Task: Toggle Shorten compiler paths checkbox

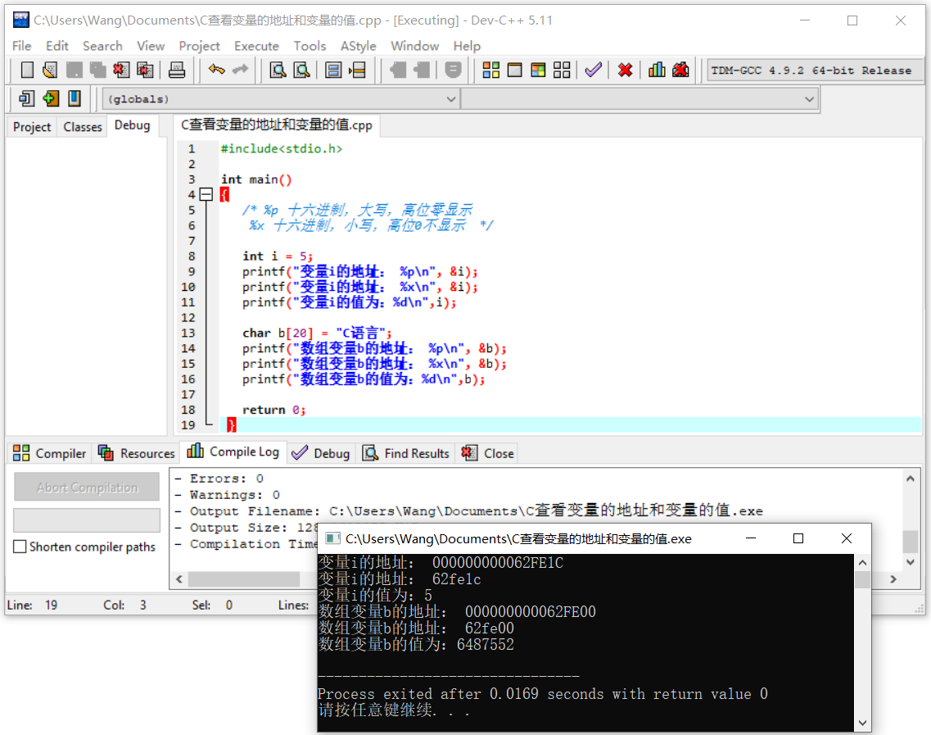Action: coord(20,547)
